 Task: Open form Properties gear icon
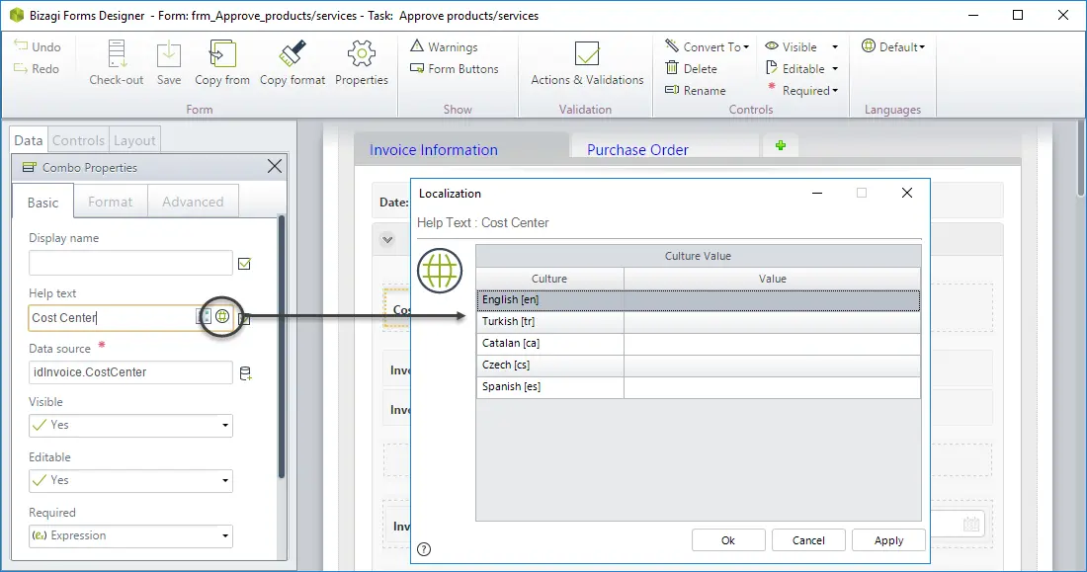[x=361, y=62]
